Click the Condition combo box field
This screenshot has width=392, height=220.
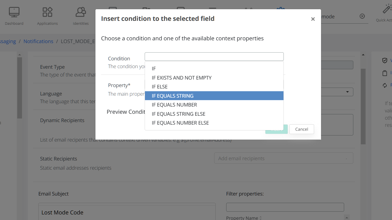214,57
